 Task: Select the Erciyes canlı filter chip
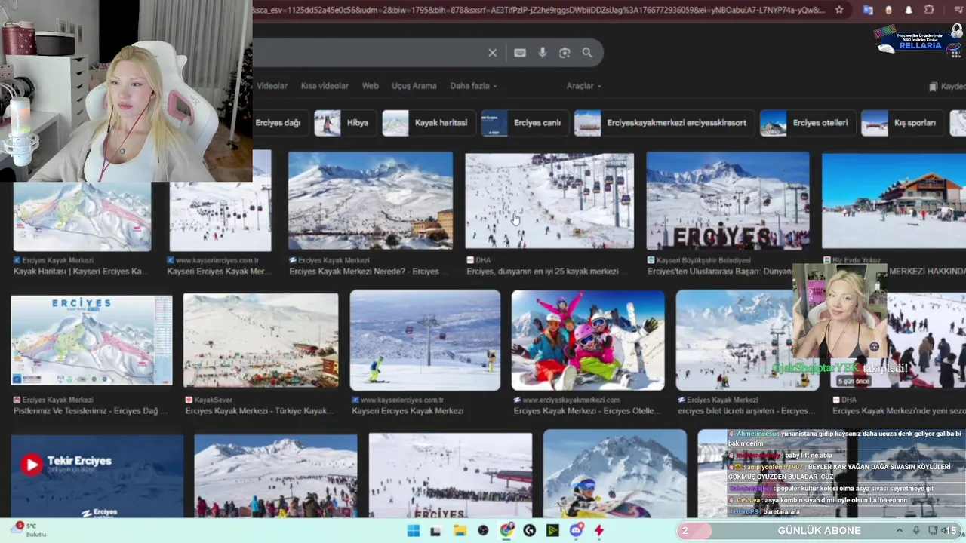click(525, 123)
